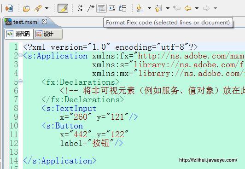The image size is (245, 169).
Task: Click the Chinese comment on line 6
Action: click(x=152, y=91)
